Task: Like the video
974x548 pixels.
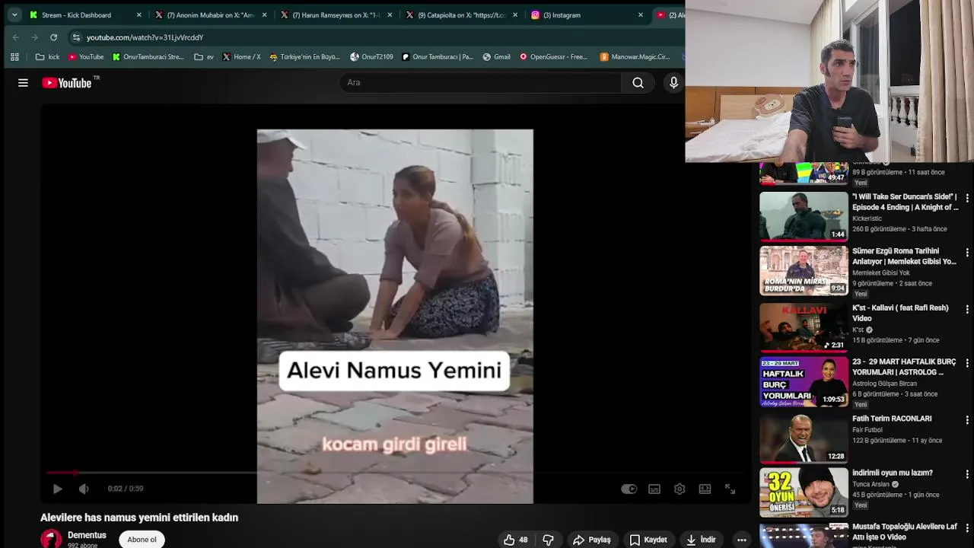Action: point(516,540)
